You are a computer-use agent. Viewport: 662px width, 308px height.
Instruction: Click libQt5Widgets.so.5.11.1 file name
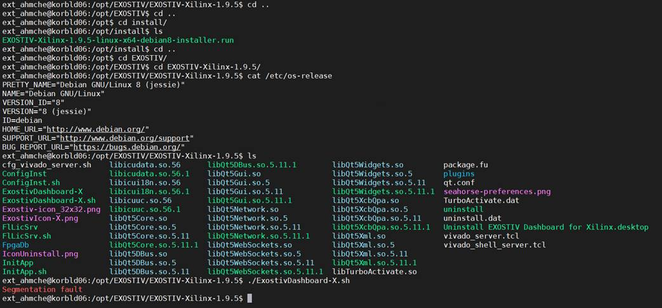(x=383, y=191)
